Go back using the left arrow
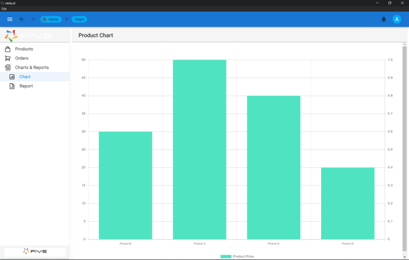 (22, 19)
